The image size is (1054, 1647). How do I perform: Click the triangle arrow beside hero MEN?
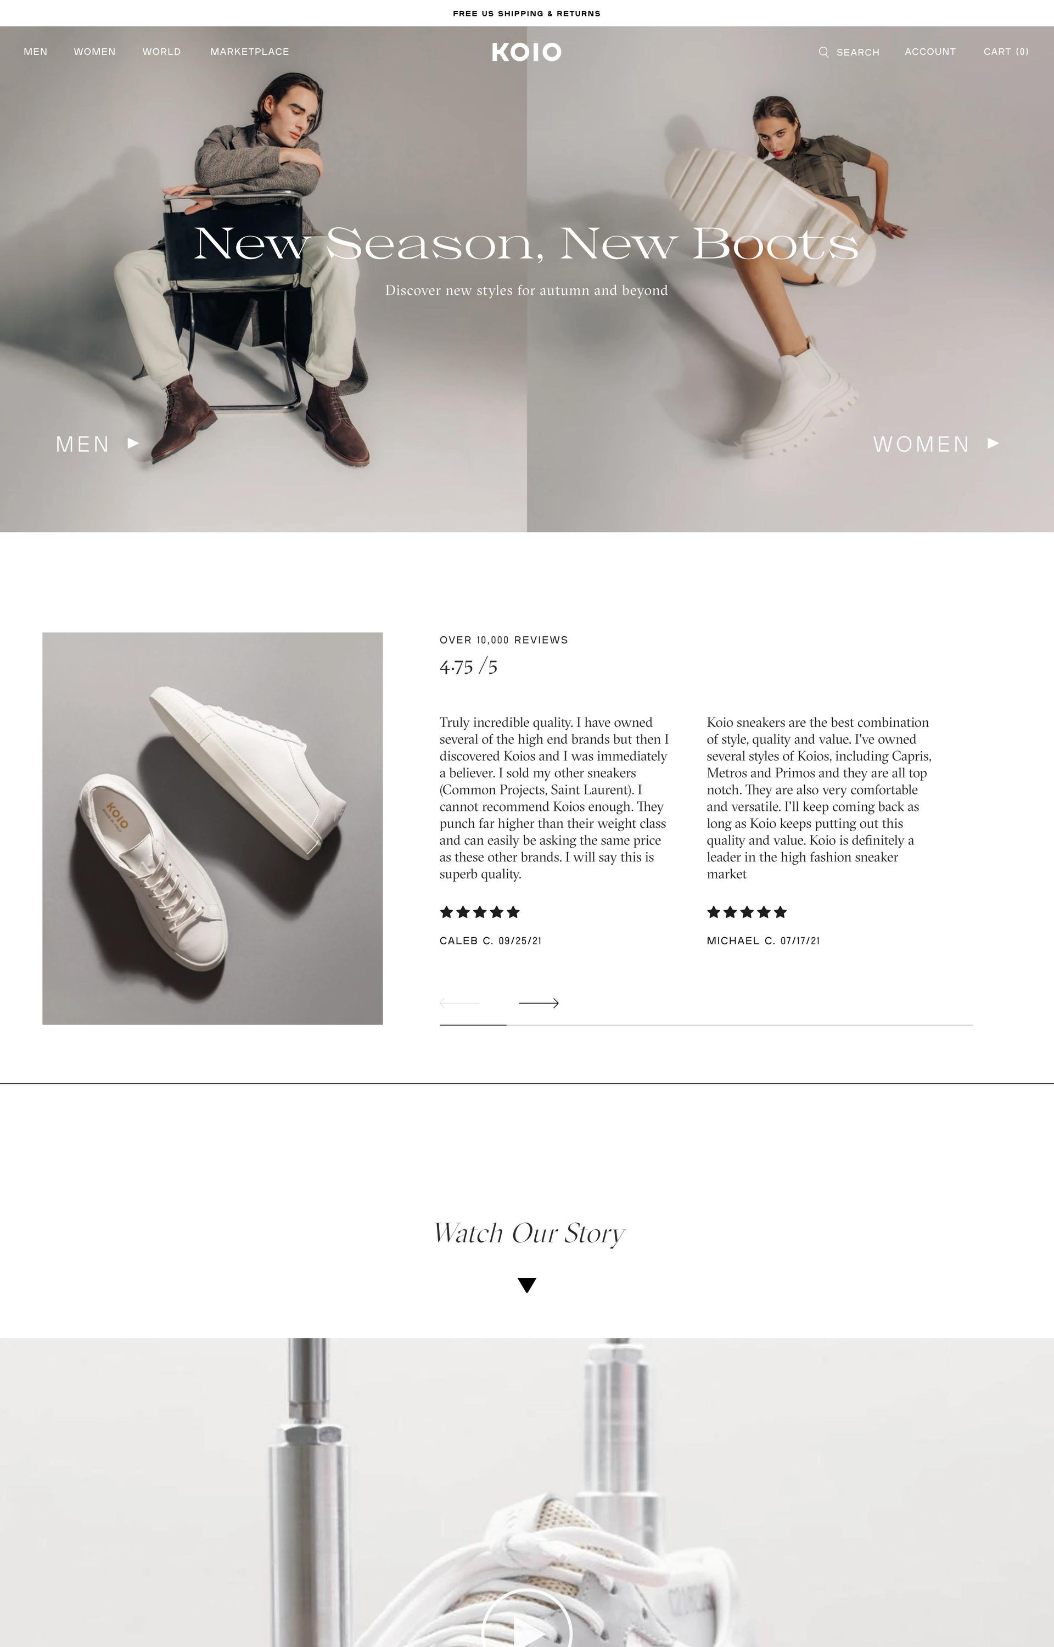133,444
